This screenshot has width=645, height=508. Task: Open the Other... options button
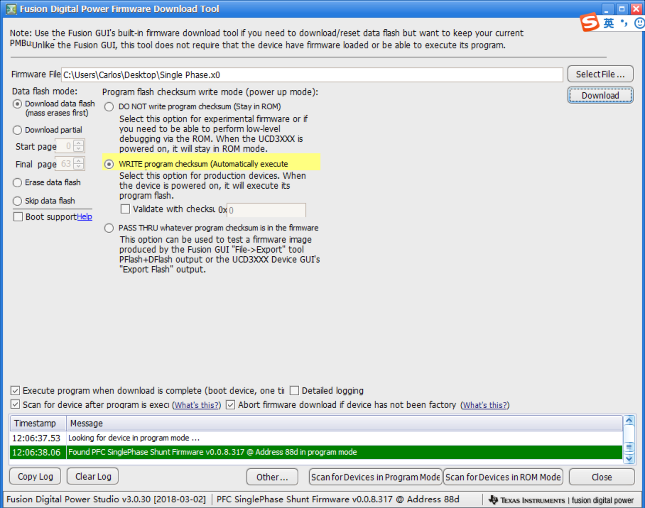[x=272, y=477]
